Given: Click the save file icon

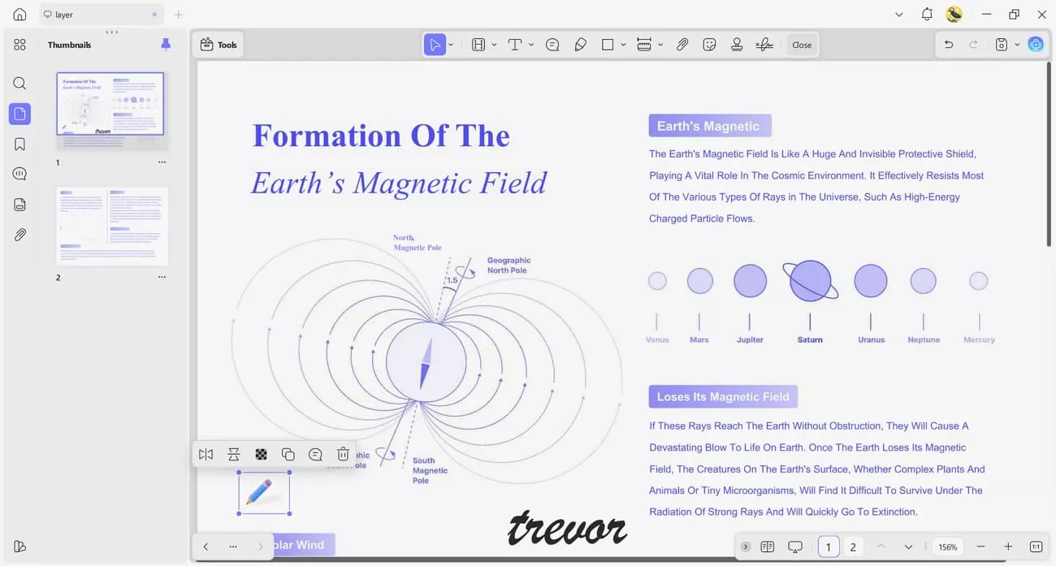Looking at the screenshot, I should point(1002,45).
